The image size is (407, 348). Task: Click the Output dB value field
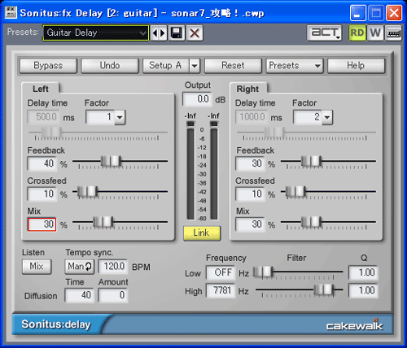(197, 99)
